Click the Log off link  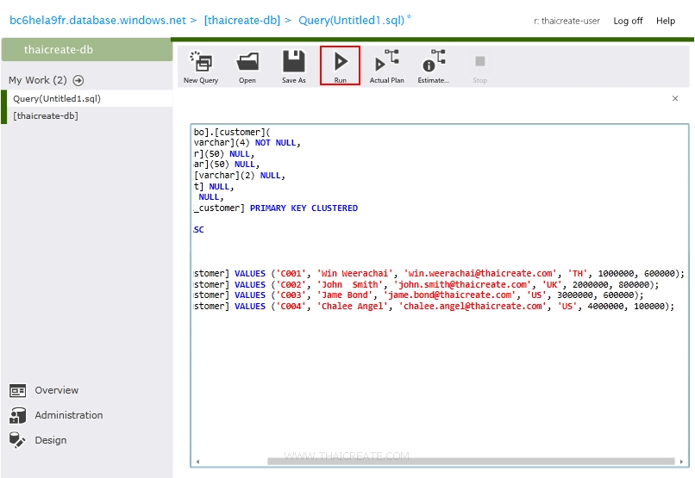coord(628,21)
